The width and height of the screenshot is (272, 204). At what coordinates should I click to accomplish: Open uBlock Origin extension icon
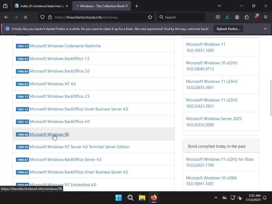[256, 17]
